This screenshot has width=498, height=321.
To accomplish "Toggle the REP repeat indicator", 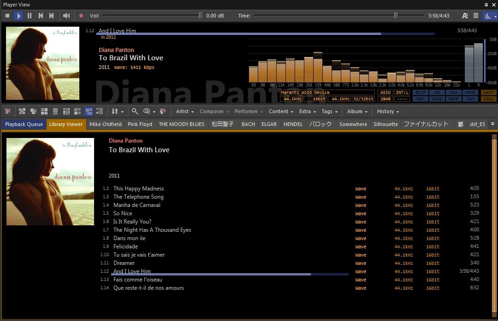I will (420, 99).
